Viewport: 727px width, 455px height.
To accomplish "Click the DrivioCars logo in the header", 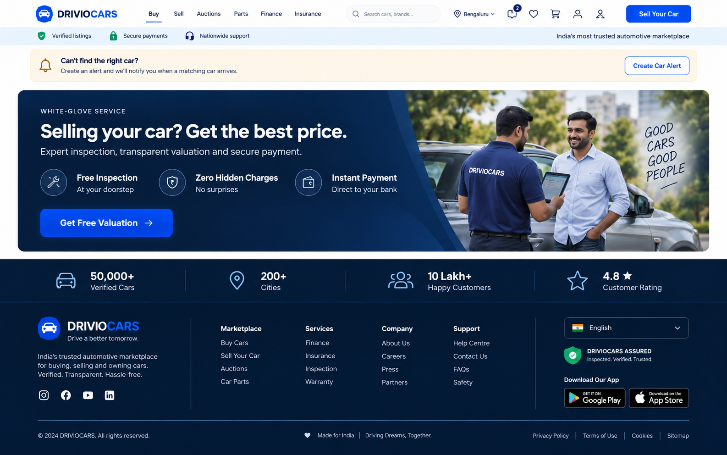I will pyautogui.click(x=77, y=14).
